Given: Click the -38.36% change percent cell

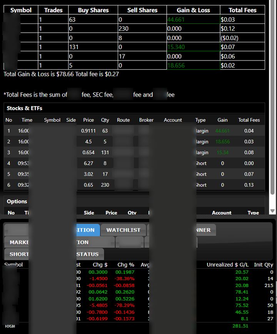Looking at the screenshot, I should 124,279.
